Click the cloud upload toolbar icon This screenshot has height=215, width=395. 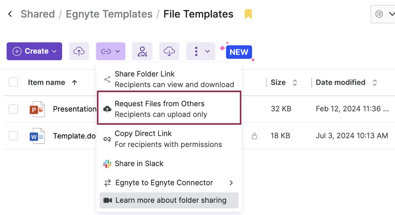[x=79, y=51]
